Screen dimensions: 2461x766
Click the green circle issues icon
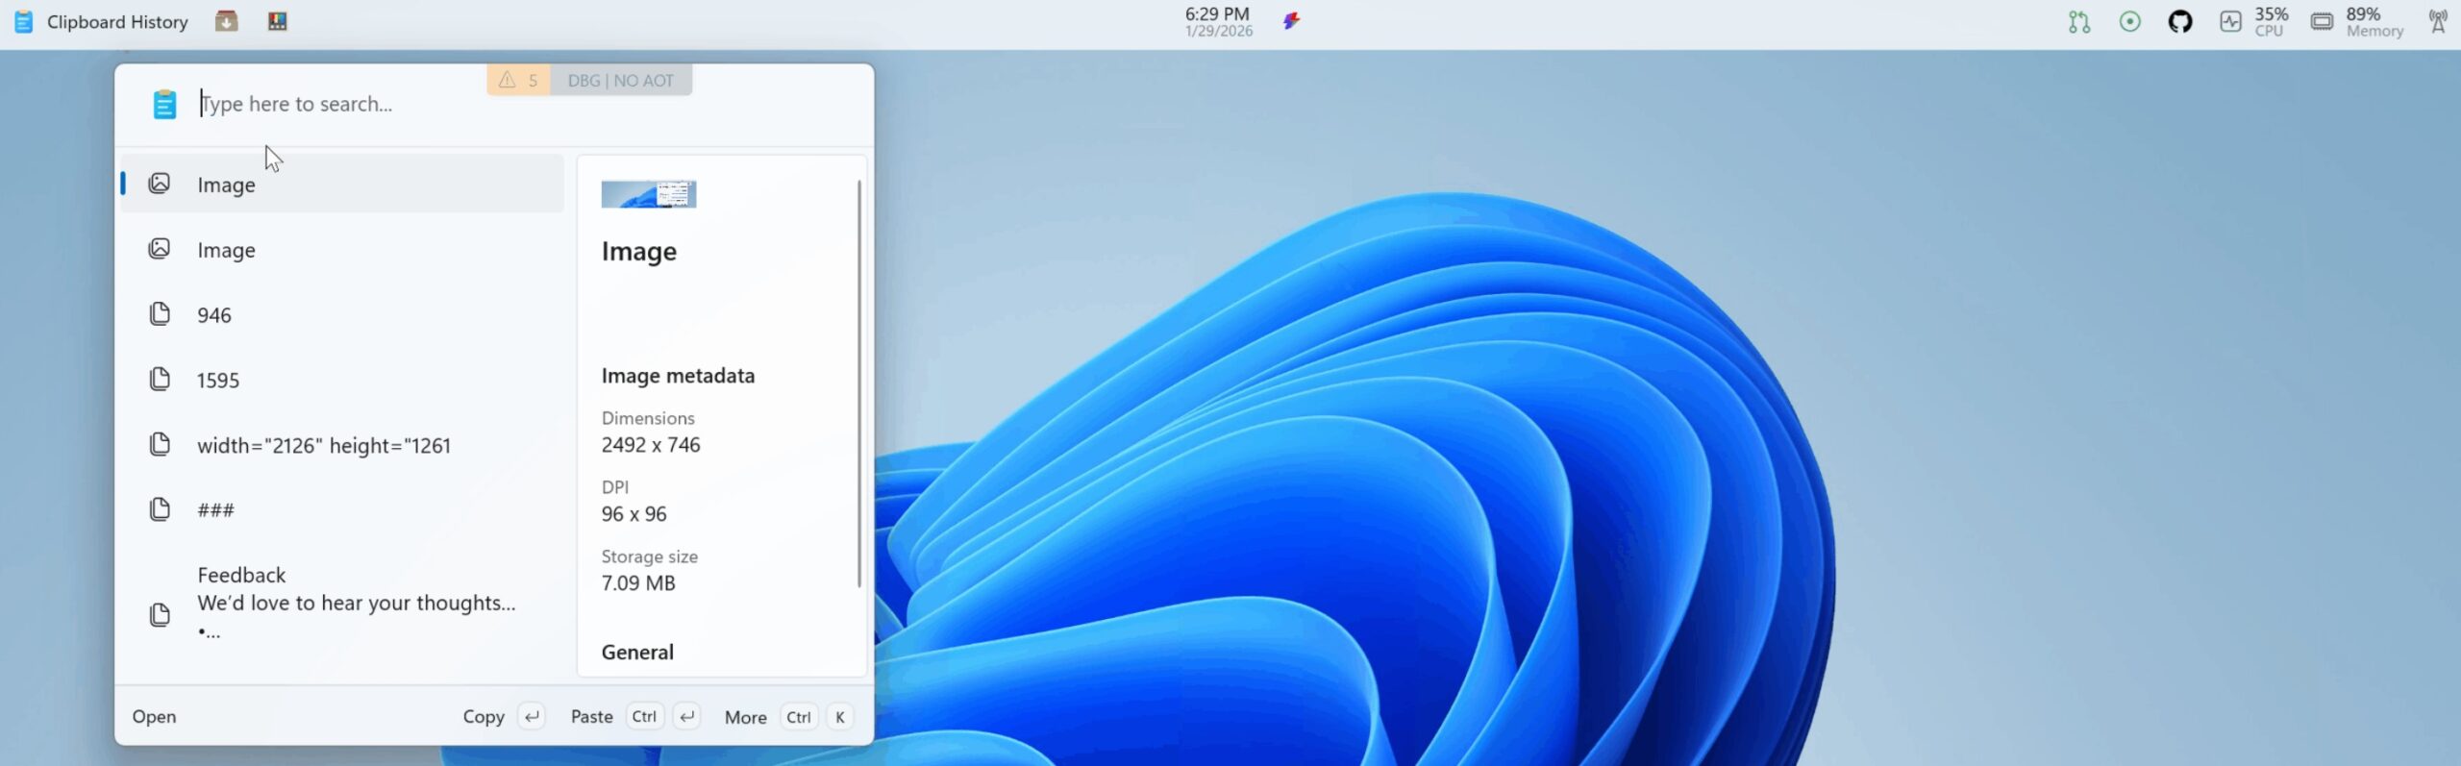pyautogui.click(x=2129, y=21)
